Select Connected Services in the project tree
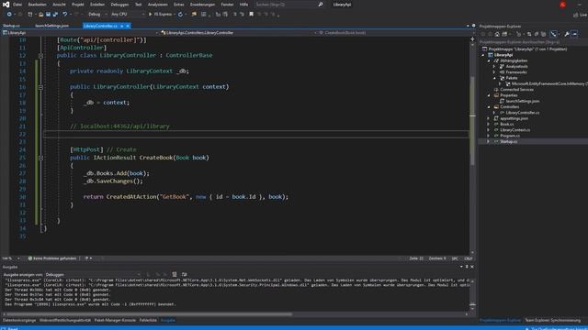Viewport: 588px width, 330px height. pos(516,90)
